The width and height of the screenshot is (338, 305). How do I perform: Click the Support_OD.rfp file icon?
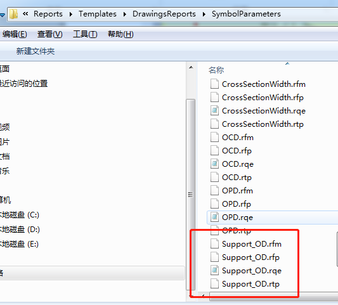click(x=214, y=257)
